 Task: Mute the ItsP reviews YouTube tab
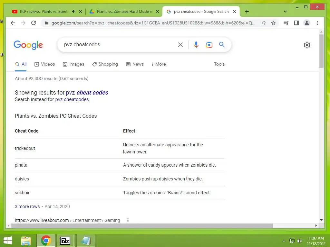click(73, 12)
